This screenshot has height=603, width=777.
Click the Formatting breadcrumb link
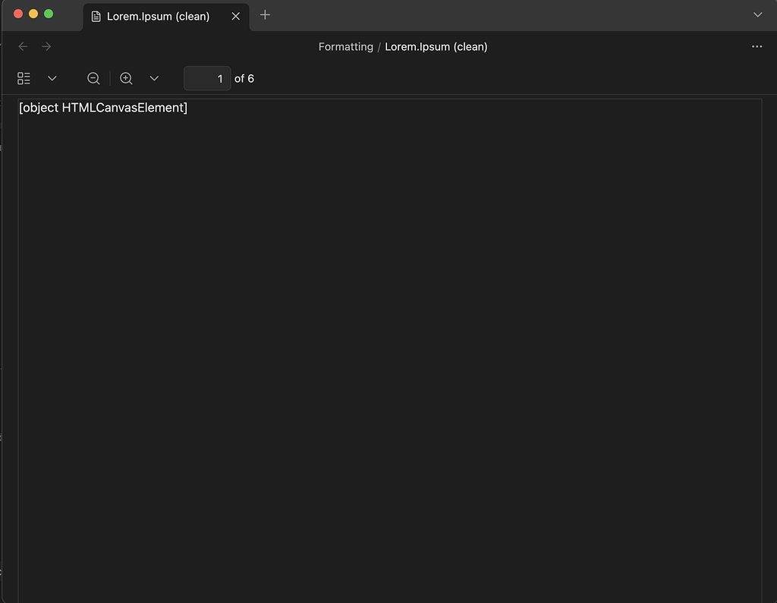click(346, 46)
